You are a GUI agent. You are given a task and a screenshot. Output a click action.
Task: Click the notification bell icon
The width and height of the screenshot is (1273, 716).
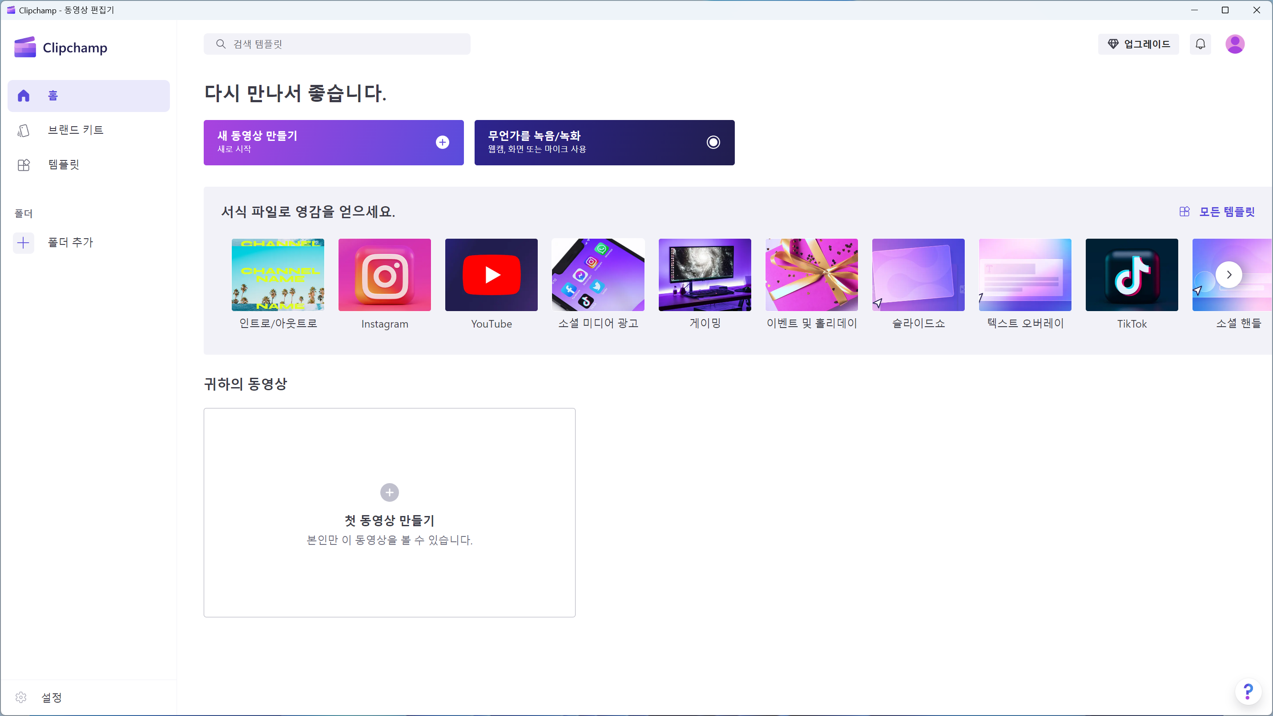[1200, 44]
